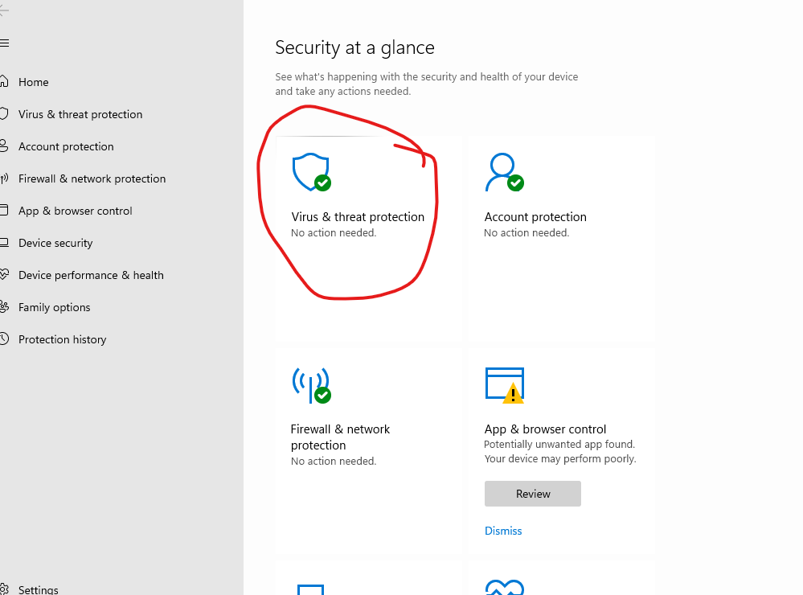The image size is (803, 595).
Task: Click the family icon beside Family options
Action: (x=4, y=307)
